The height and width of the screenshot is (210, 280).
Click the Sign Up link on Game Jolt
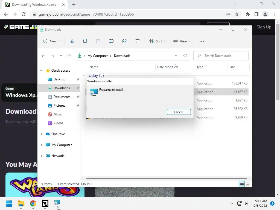[264, 27]
